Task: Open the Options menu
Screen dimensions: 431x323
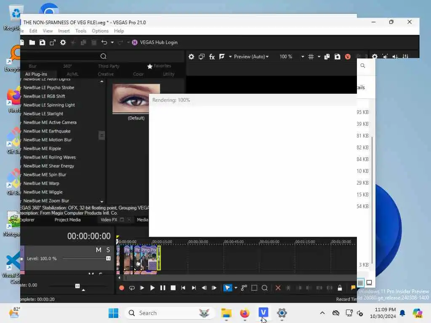Action: click(x=100, y=31)
